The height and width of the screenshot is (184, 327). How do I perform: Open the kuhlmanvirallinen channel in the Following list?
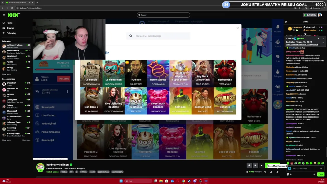click(16, 46)
